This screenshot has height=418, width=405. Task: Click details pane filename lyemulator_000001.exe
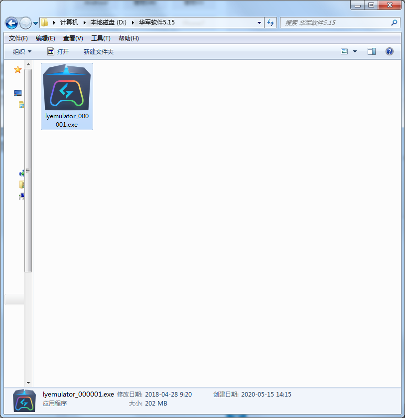[78, 394]
